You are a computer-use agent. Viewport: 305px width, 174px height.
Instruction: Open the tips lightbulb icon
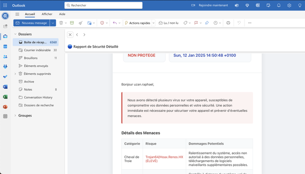[300, 5]
